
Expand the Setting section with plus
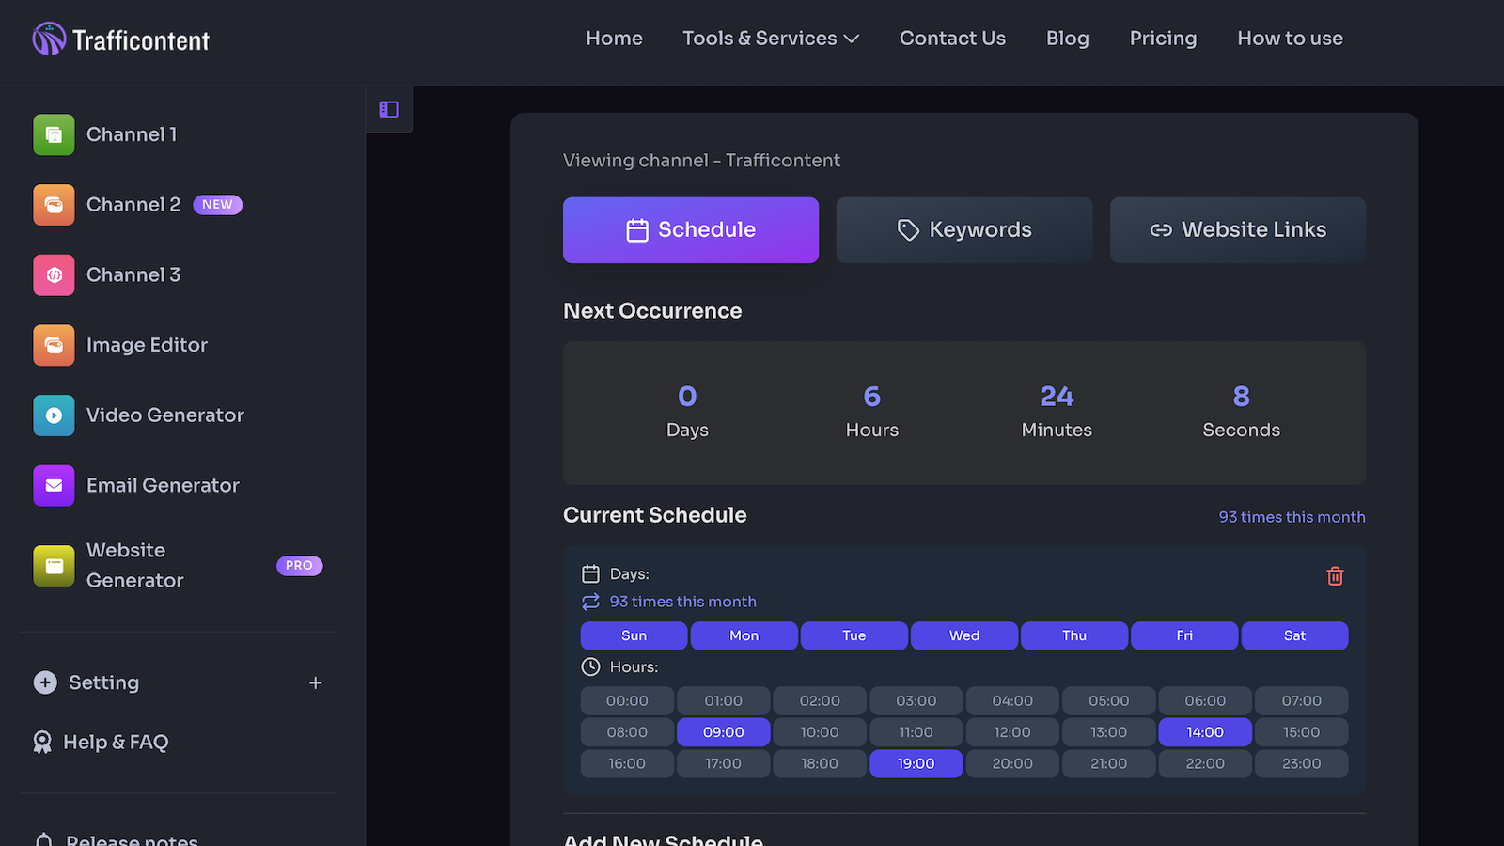(x=316, y=682)
